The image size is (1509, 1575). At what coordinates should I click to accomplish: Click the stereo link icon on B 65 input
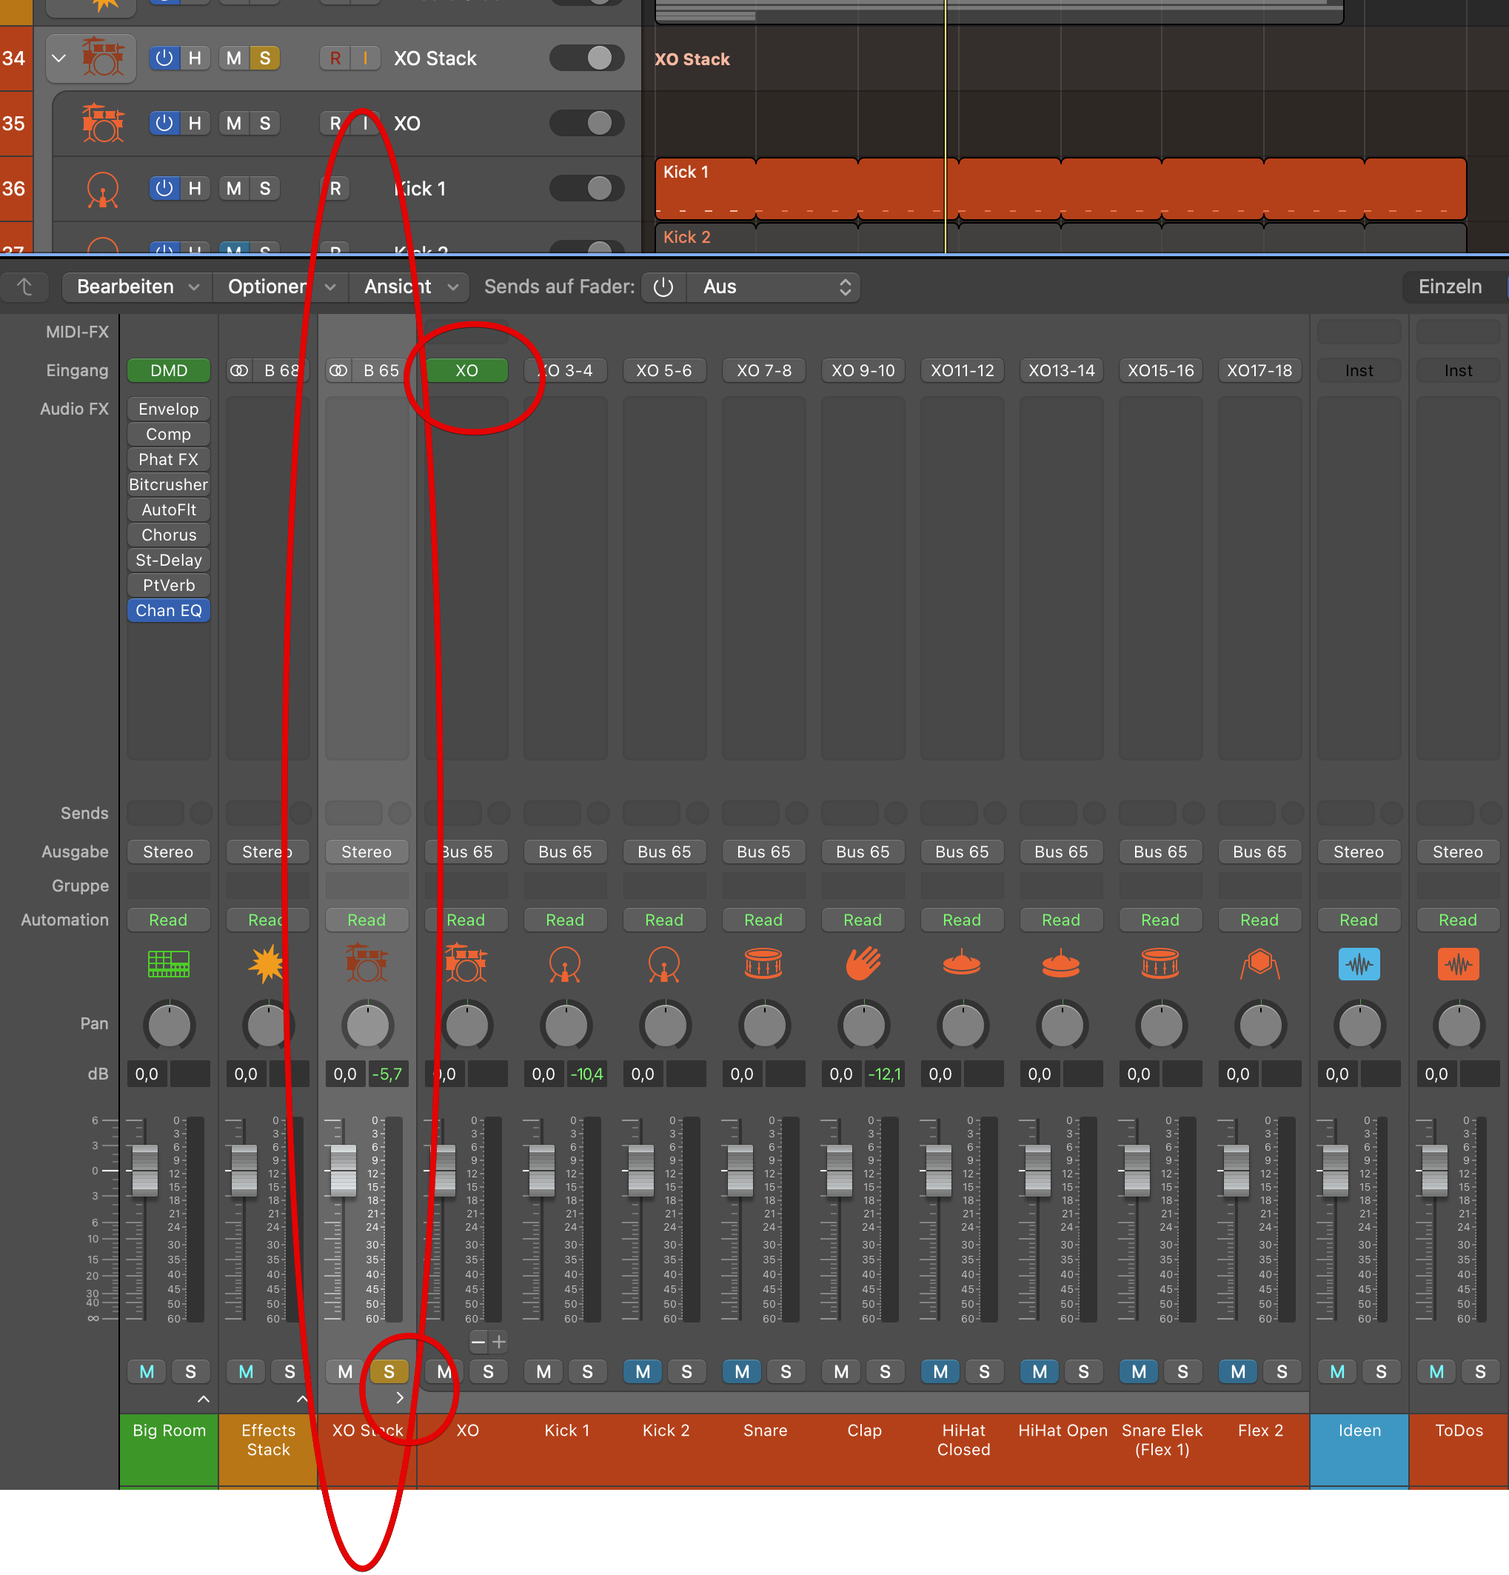[x=338, y=370]
